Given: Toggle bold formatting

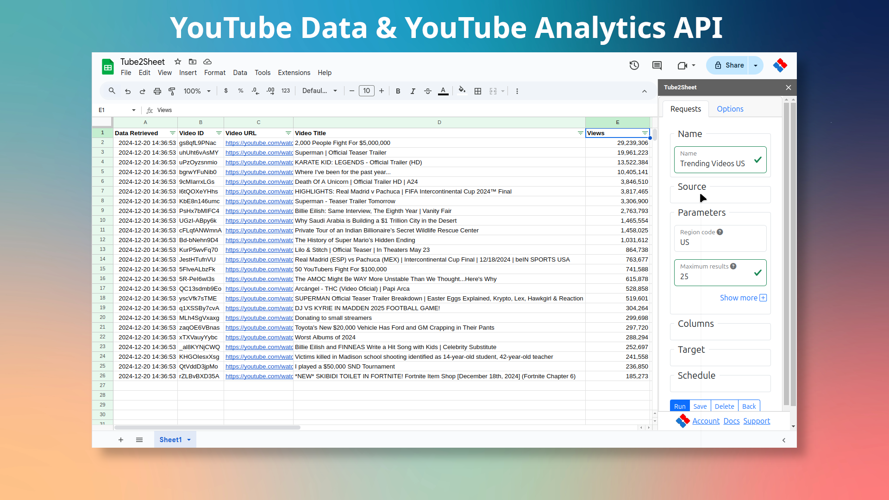Looking at the screenshot, I should (398, 91).
